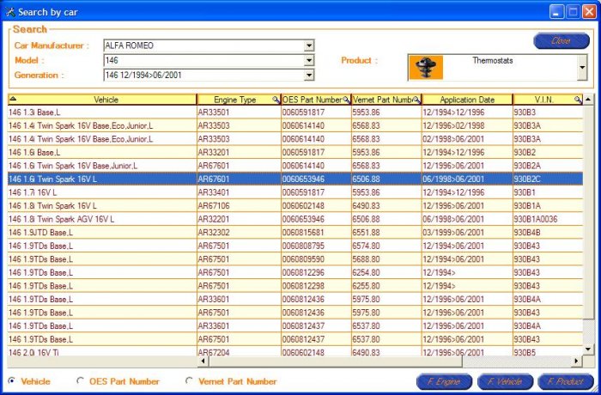Select the Vernet Part Number radio button

tap(189, 381)
